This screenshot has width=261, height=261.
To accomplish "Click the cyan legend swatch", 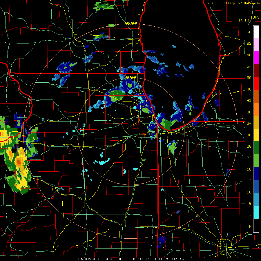I will tap(256, 213).
